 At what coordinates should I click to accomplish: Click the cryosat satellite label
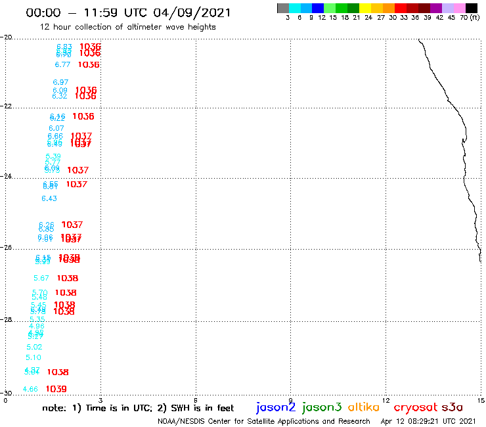click(416, 408)
